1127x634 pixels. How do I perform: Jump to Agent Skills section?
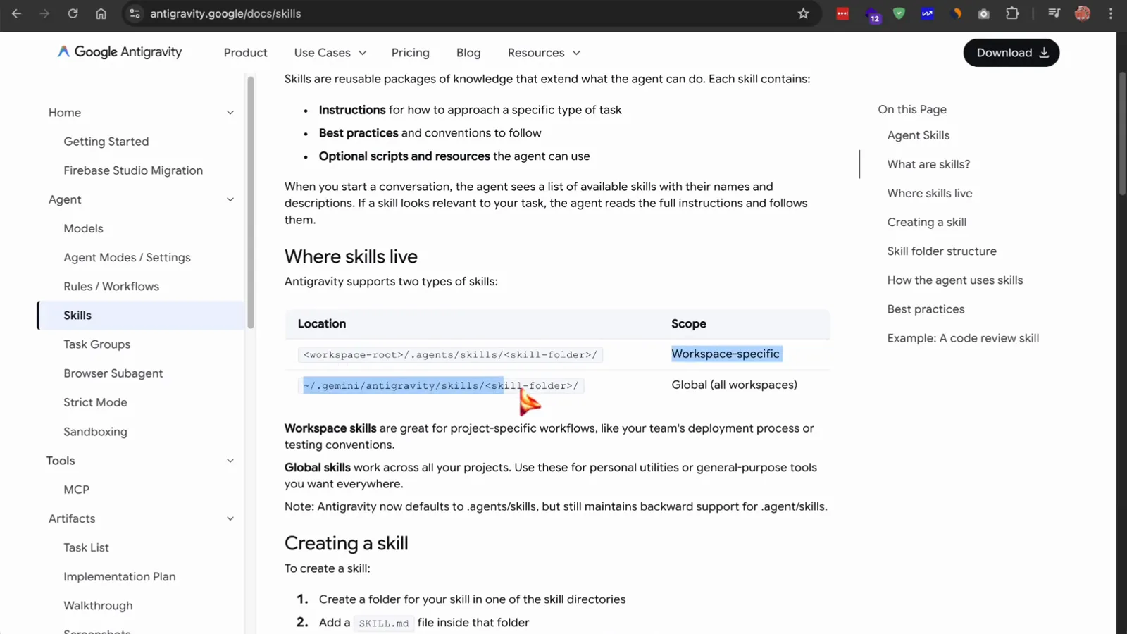918,135
